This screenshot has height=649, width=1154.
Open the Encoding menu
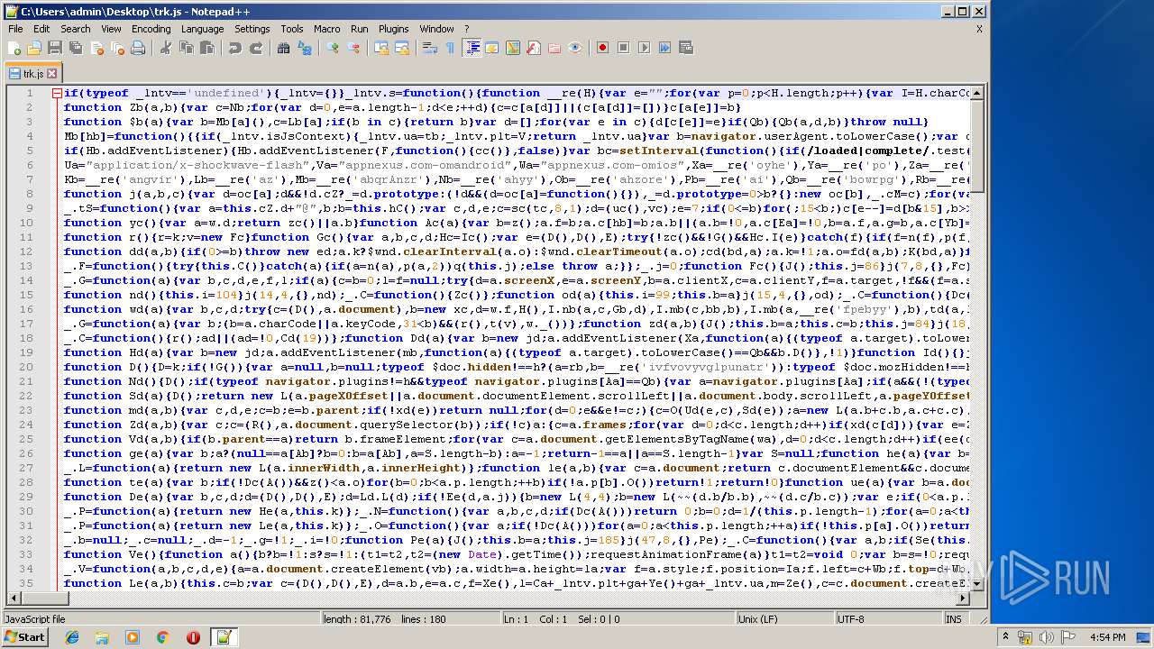pyautogui.click(x=151, y=29)
